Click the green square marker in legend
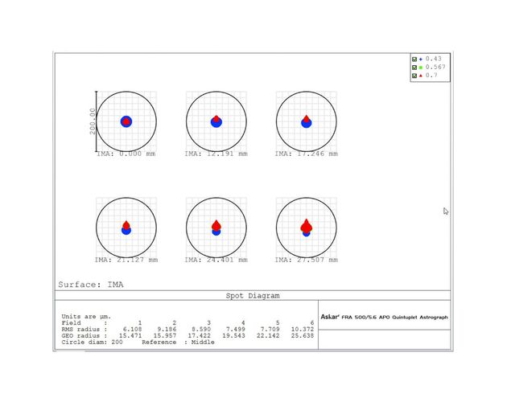 tap(421, 68)
